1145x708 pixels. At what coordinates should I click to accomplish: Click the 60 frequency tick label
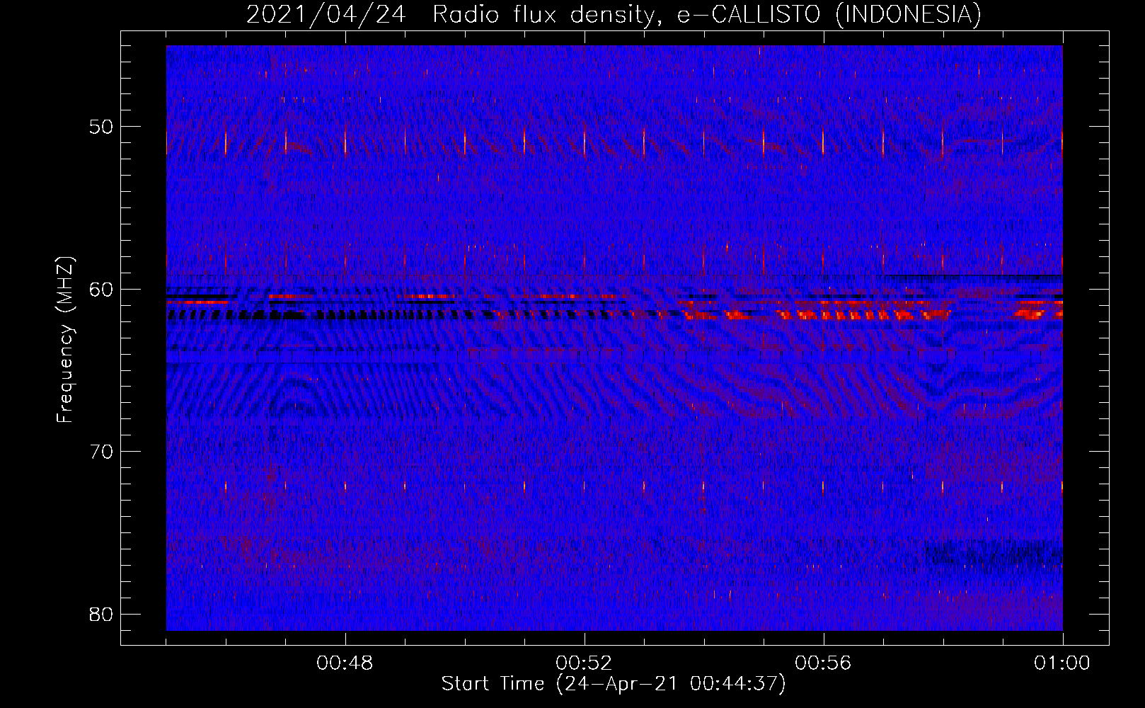click(102, 289)
